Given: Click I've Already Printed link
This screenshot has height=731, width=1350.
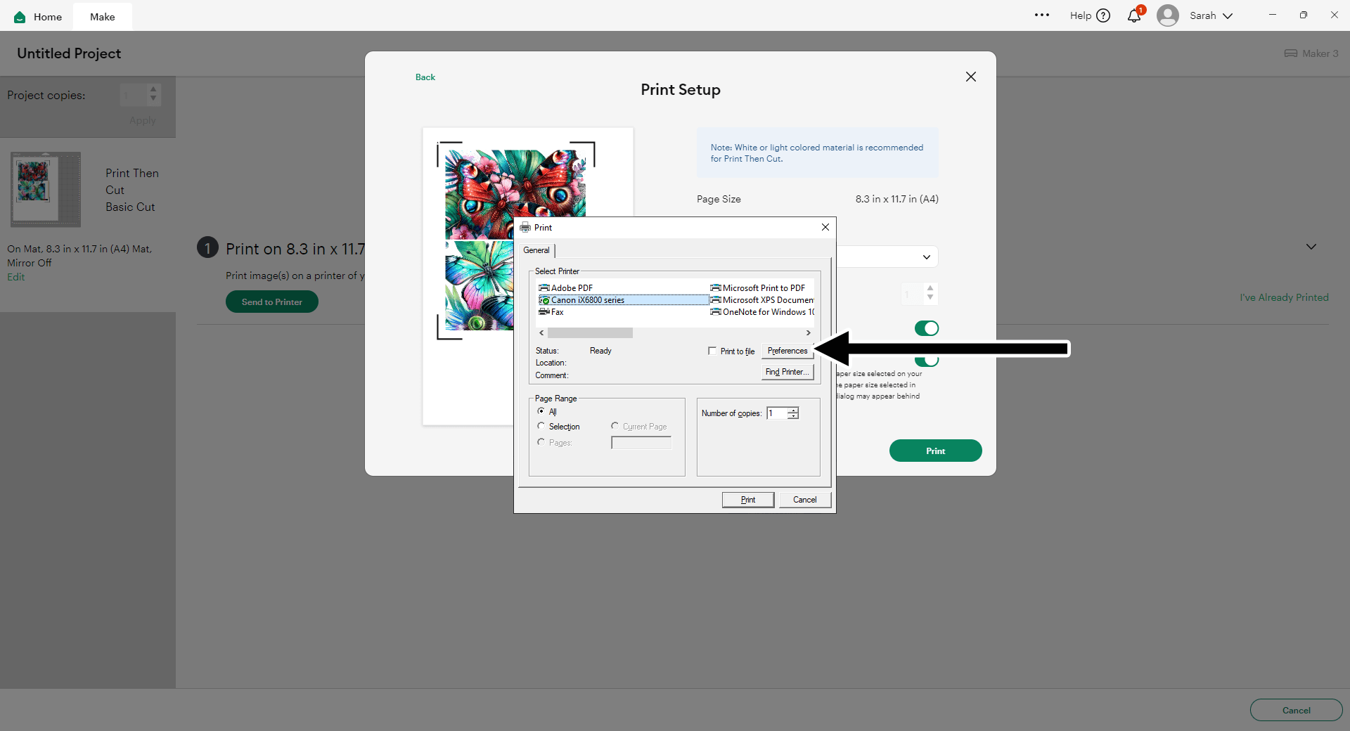Looking at the screenshot, I should click(1284, 297).
